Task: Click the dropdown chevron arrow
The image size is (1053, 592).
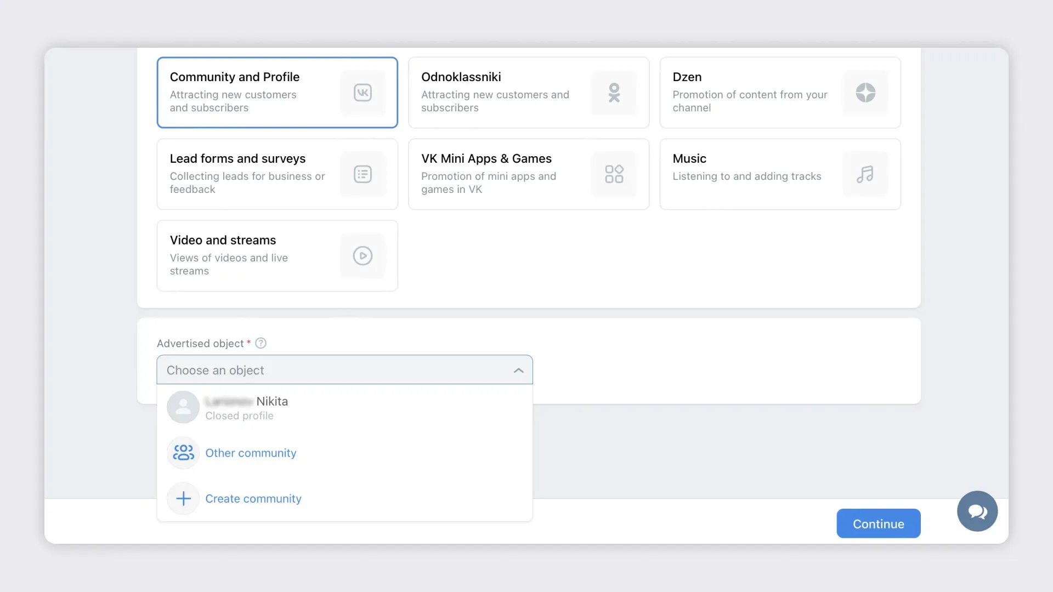Action: (518, 371)
